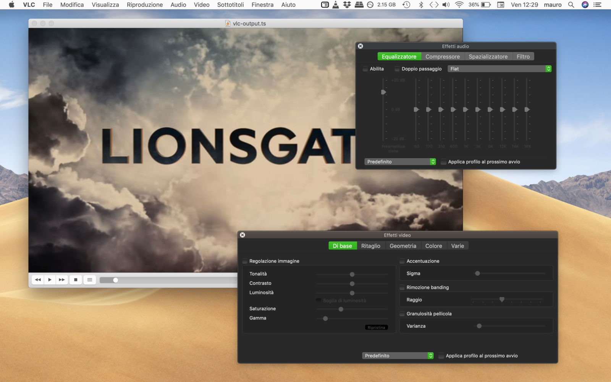This screenshot has height=382, width=611.
Task: Switch to the Ritaglio tab
Action: [x=371, y=246]
